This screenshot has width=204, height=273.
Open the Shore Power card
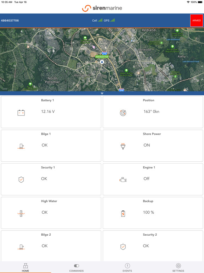[x=153, y=146]
